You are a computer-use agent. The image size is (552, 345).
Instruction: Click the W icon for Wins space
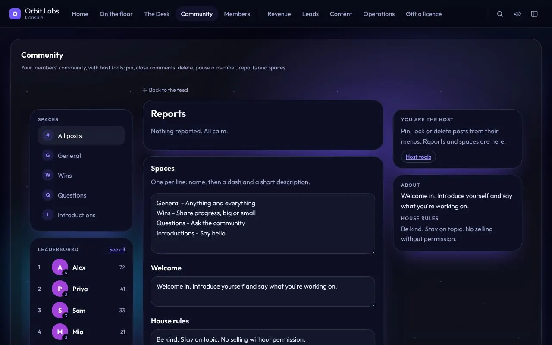click(48, 175)
